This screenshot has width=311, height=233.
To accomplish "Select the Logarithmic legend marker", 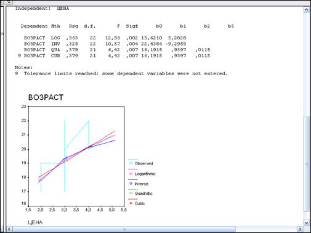I will click(x=131, y=174).
